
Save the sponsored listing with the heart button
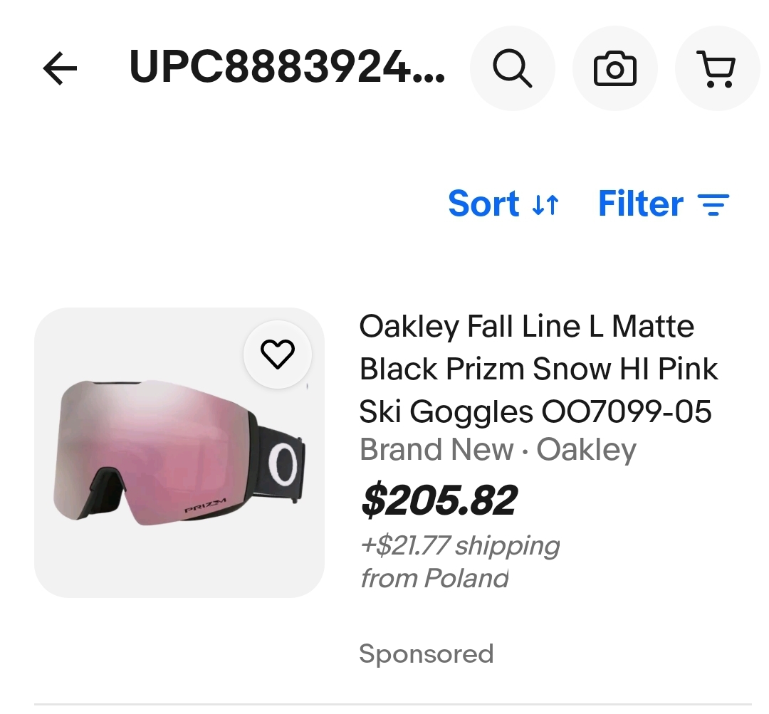[278, 352]
